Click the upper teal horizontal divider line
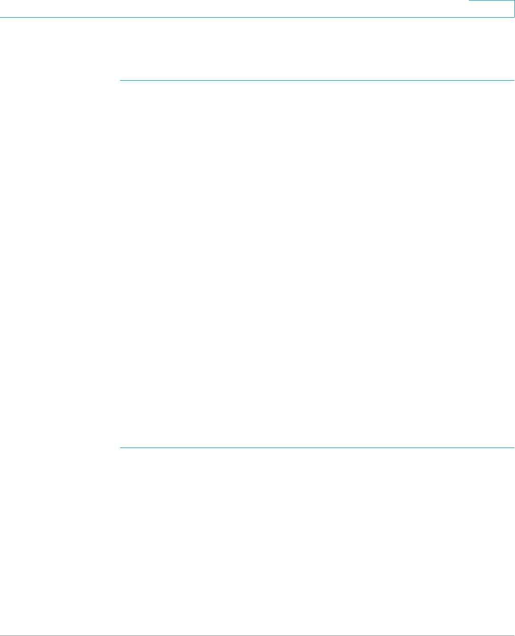The image size is (515, 636). (x=317, y=81)
